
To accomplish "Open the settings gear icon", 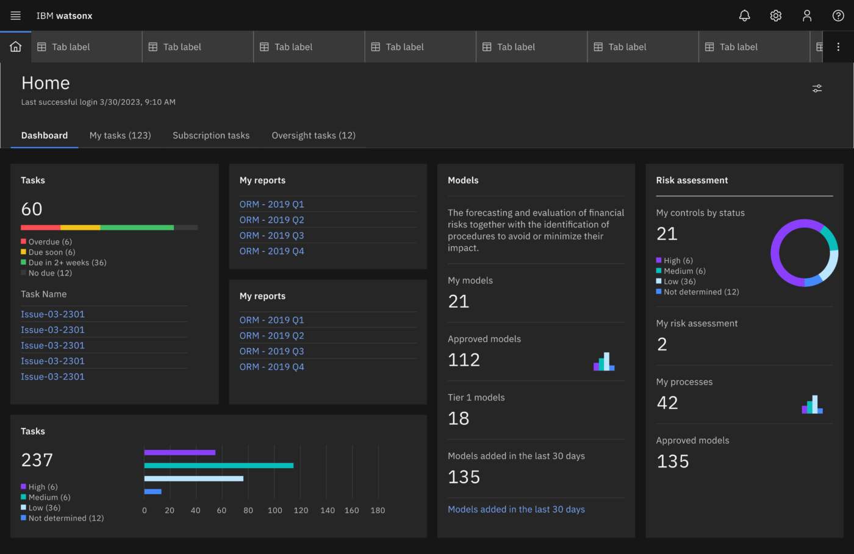I will pyautogui.click(x=775, y=16).
